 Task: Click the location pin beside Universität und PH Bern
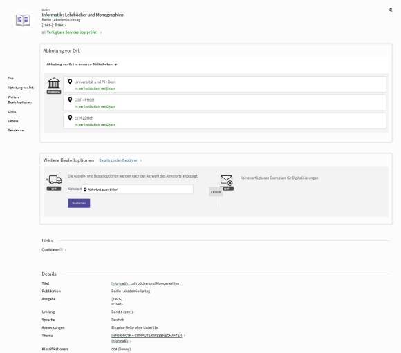(70, 82)
